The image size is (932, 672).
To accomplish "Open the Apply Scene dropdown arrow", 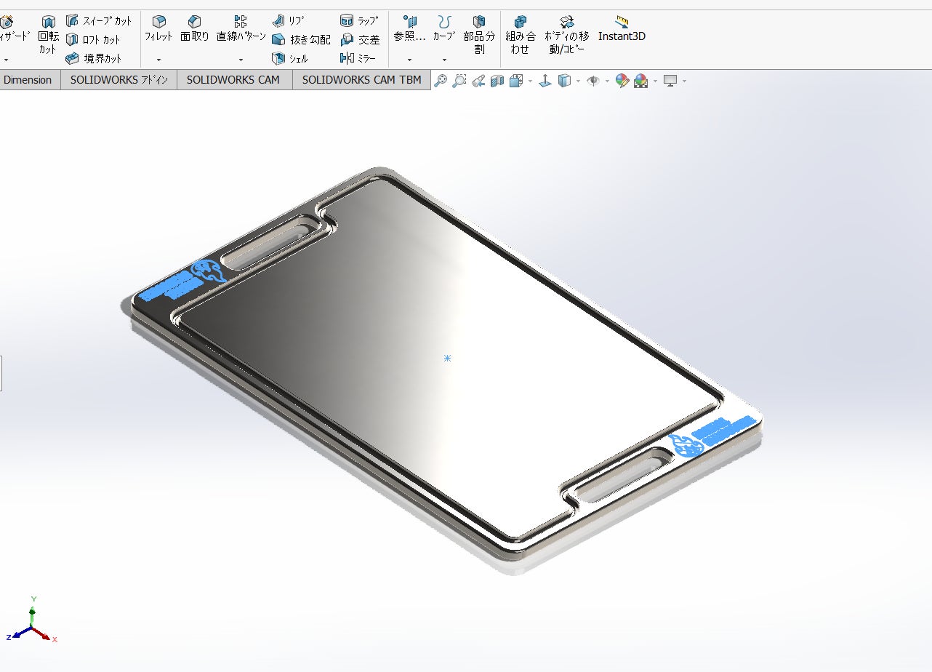I will 655,81.
